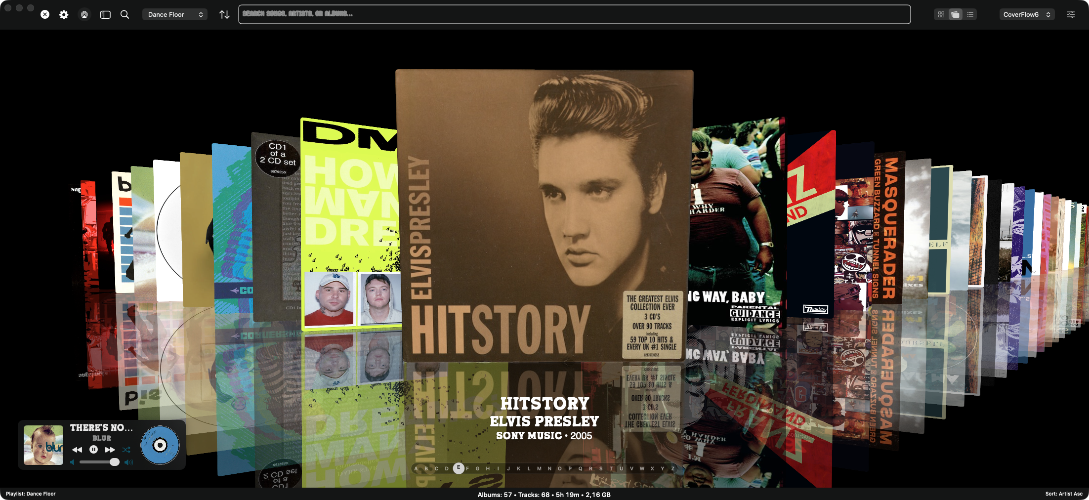Expand the coverflow view mode selector
The image size is (1089, 500).
click(955, 14)
